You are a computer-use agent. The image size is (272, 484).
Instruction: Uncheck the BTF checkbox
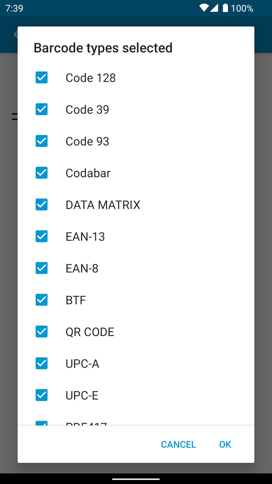pyautogui.click(x=42, y=300)
